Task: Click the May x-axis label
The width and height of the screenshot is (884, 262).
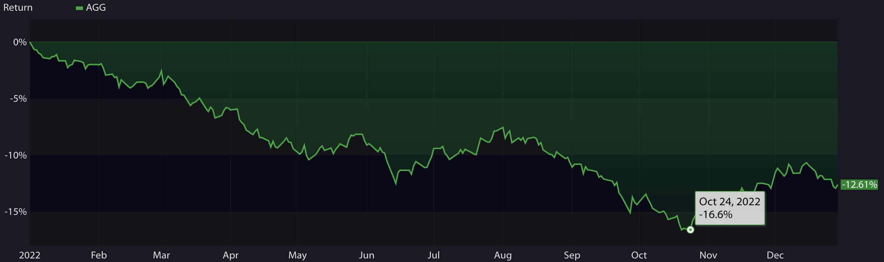Action: pyautogui.click(x=297, y=255)
